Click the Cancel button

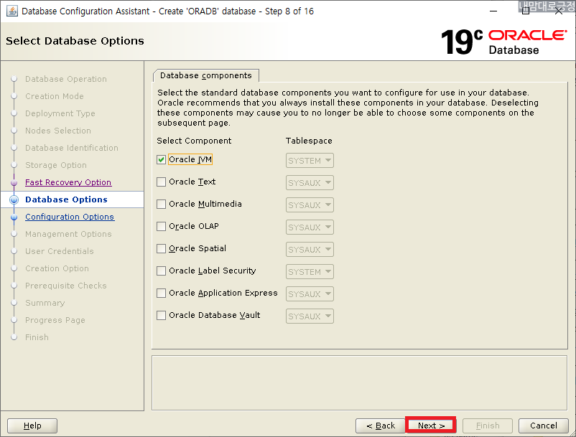(x=543, y=426)
